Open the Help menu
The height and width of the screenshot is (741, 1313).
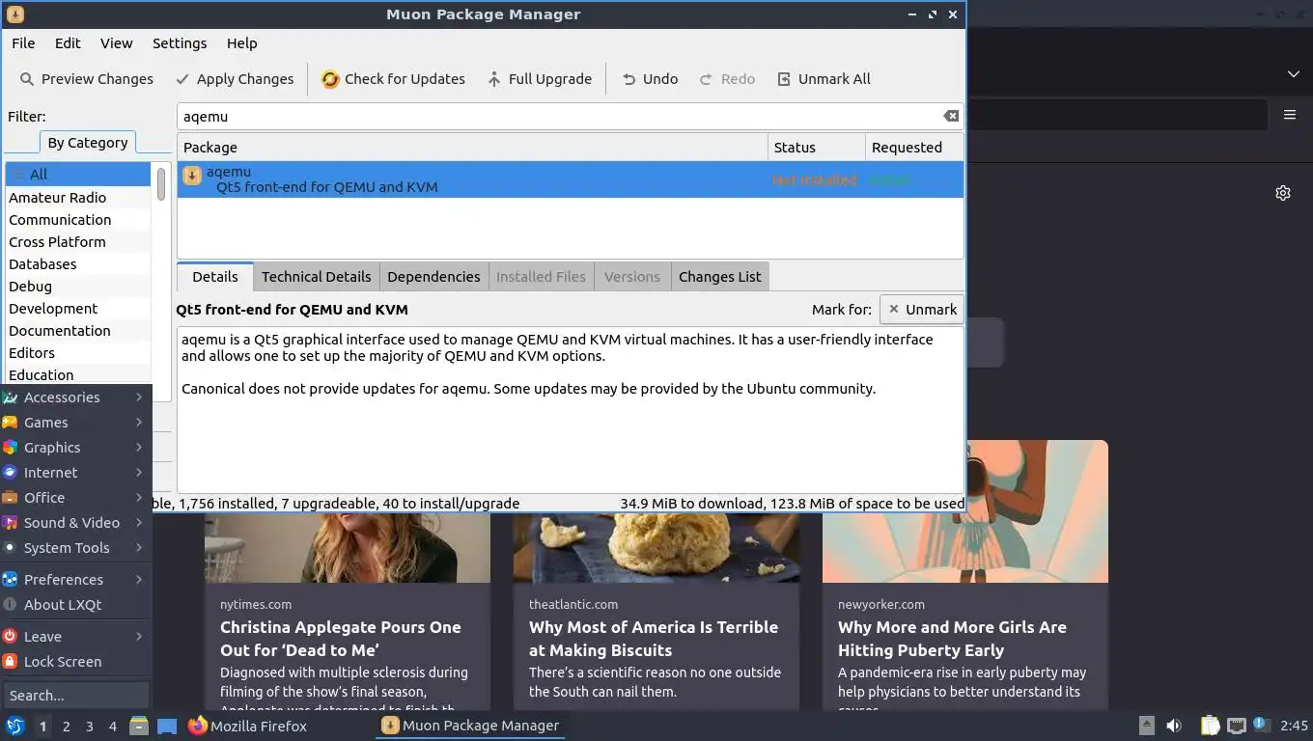click(241, 43)
